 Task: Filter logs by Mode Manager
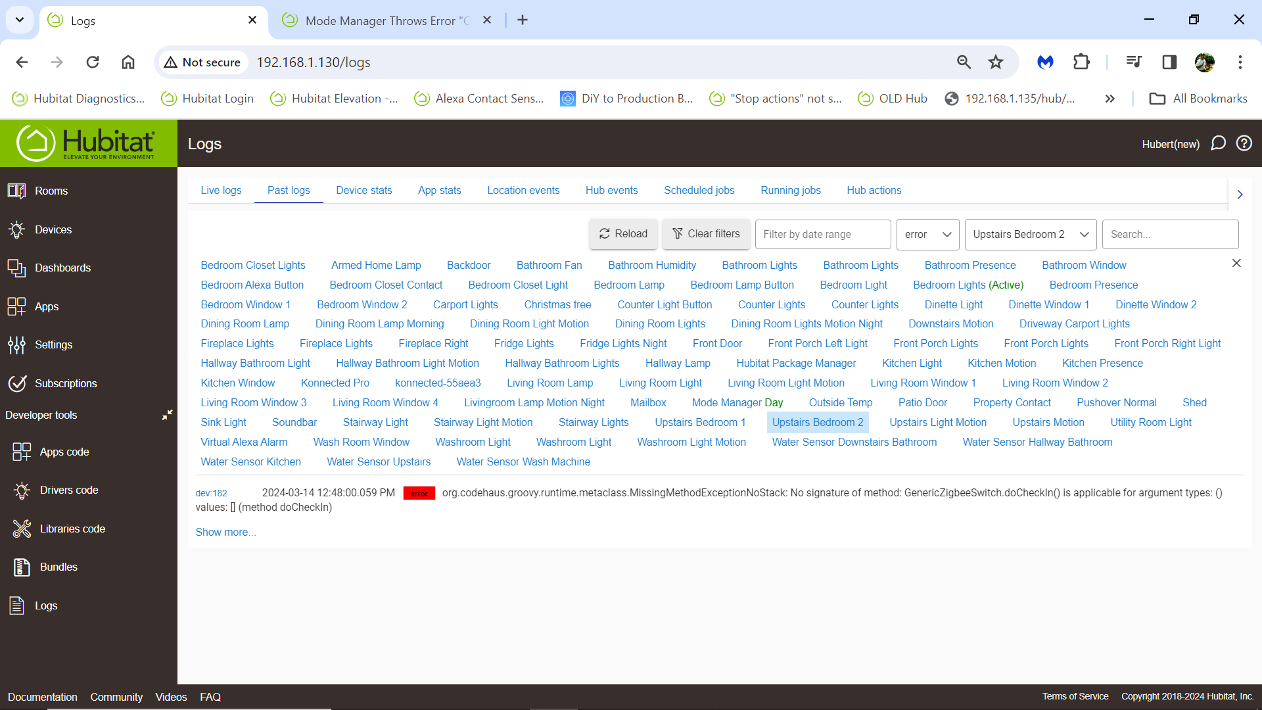click(x=737, y=402)
